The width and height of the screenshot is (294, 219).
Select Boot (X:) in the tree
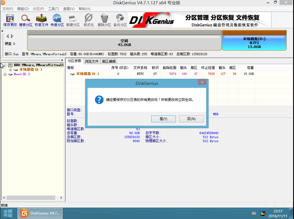pyautogui.click(x=22, y=74)
